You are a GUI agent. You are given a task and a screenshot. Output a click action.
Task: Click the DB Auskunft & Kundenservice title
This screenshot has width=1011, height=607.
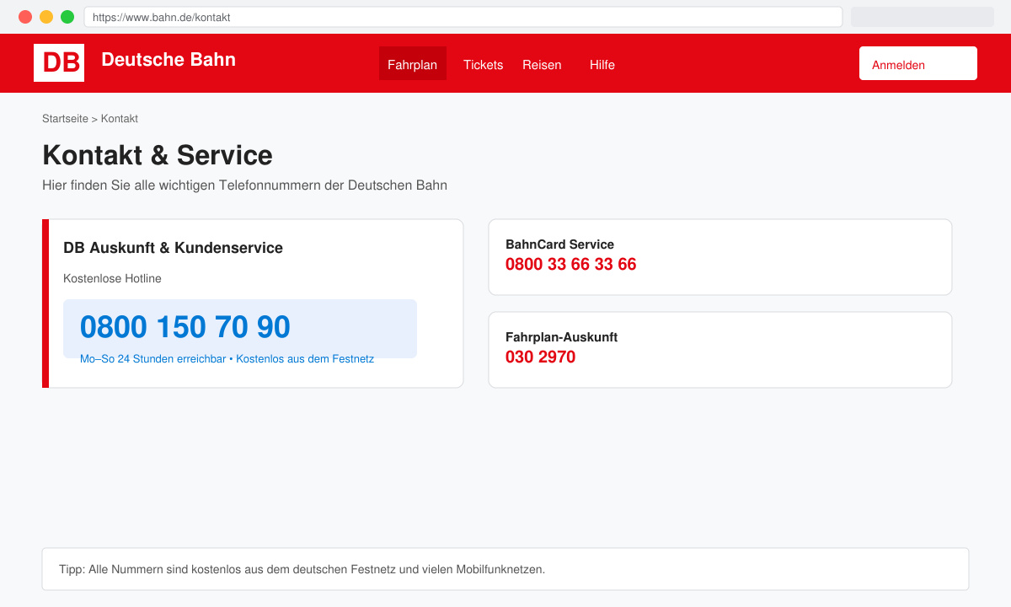tap(173, 248)
